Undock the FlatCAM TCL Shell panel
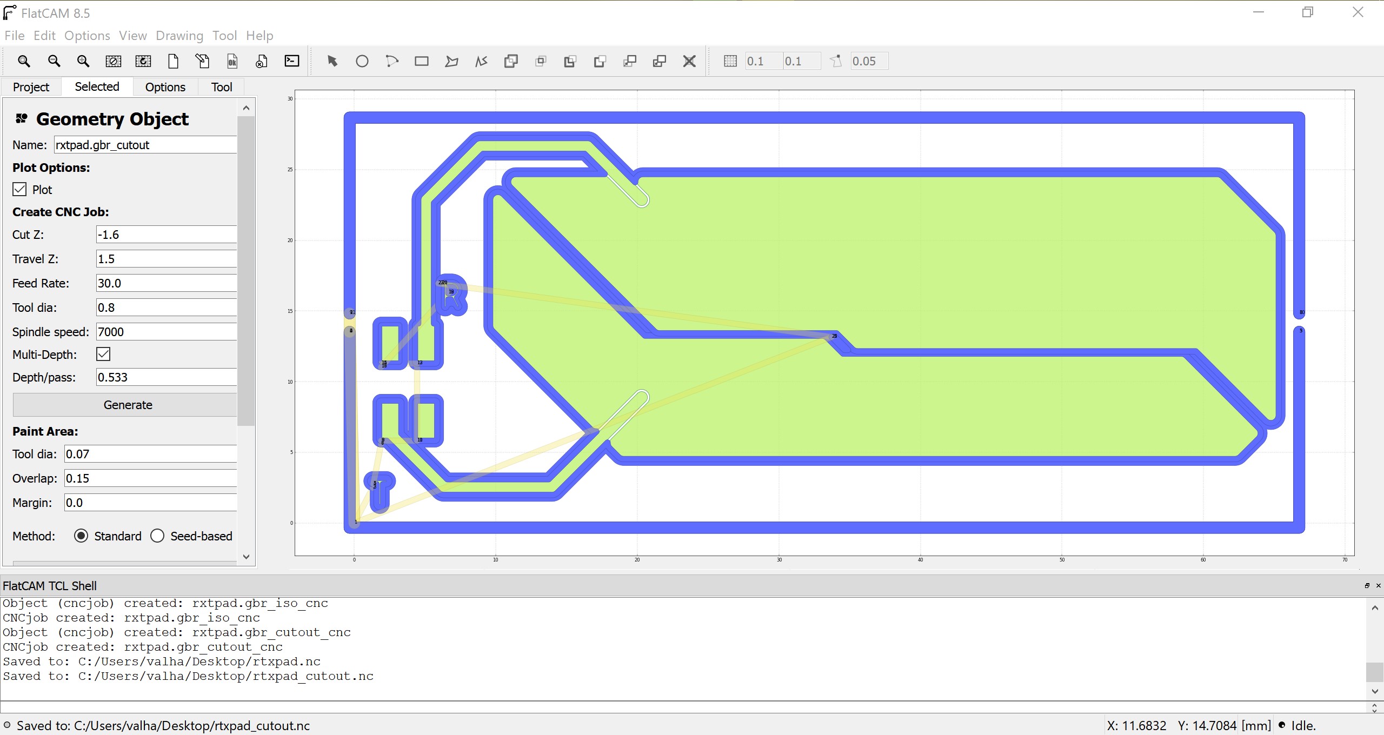Screen dimensions: 1384x735 coord(1367,585)
